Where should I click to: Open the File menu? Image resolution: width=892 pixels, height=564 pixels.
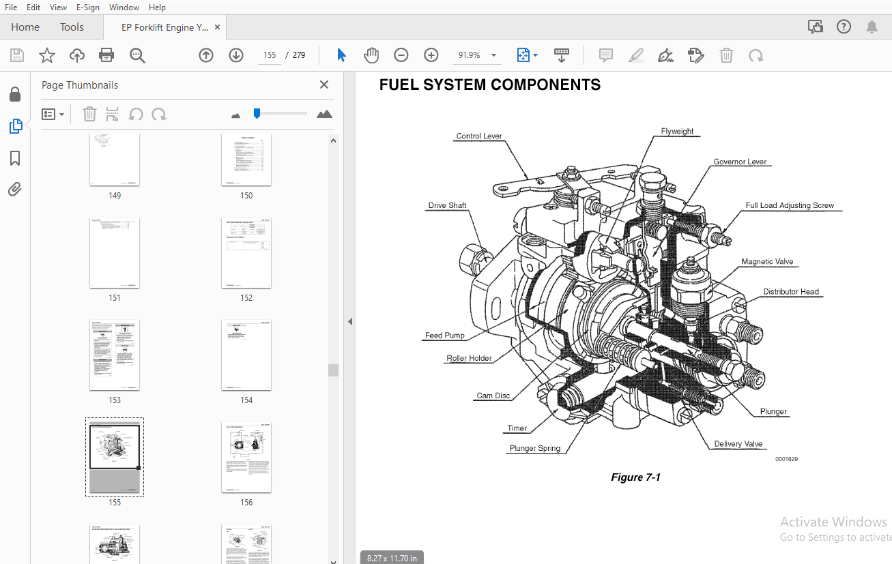tap(11, 8)
